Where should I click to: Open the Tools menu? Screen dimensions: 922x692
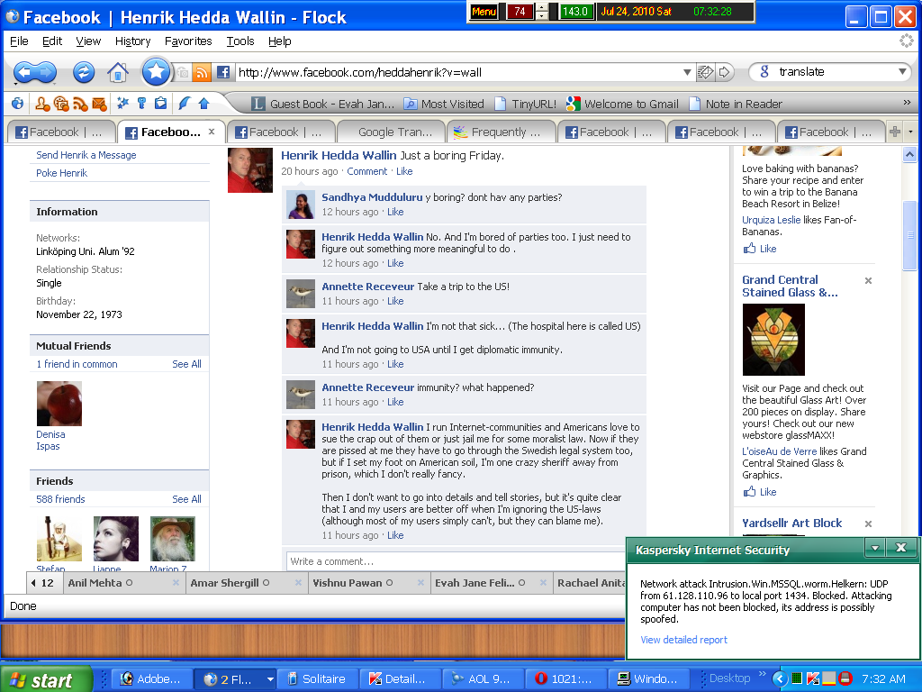(240, 41)
